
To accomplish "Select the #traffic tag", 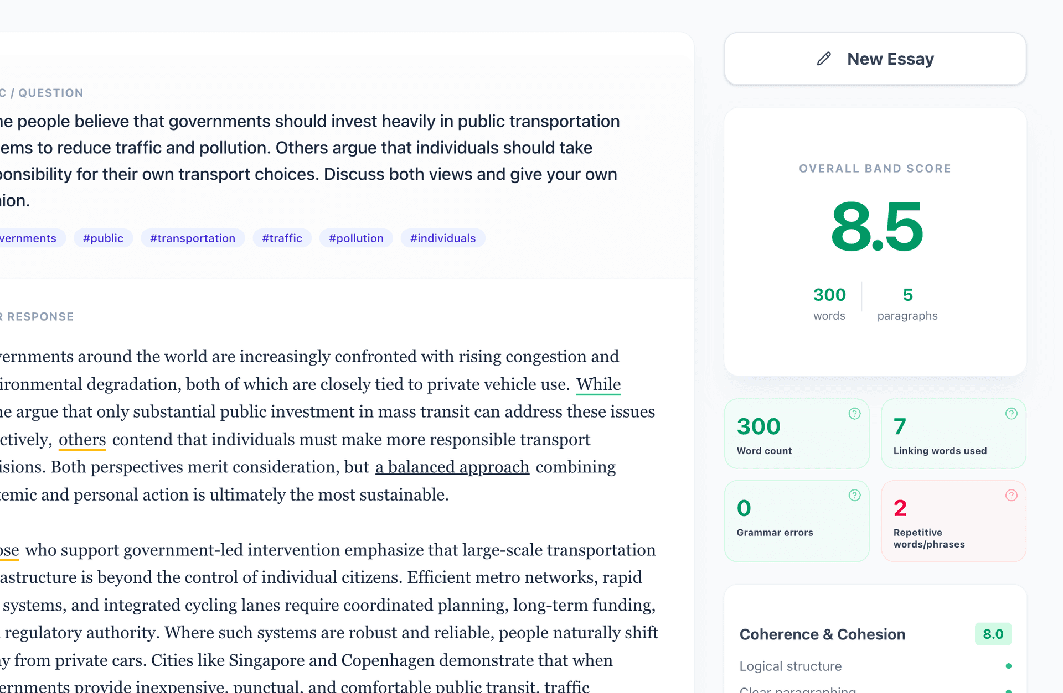I will (282, 238).
